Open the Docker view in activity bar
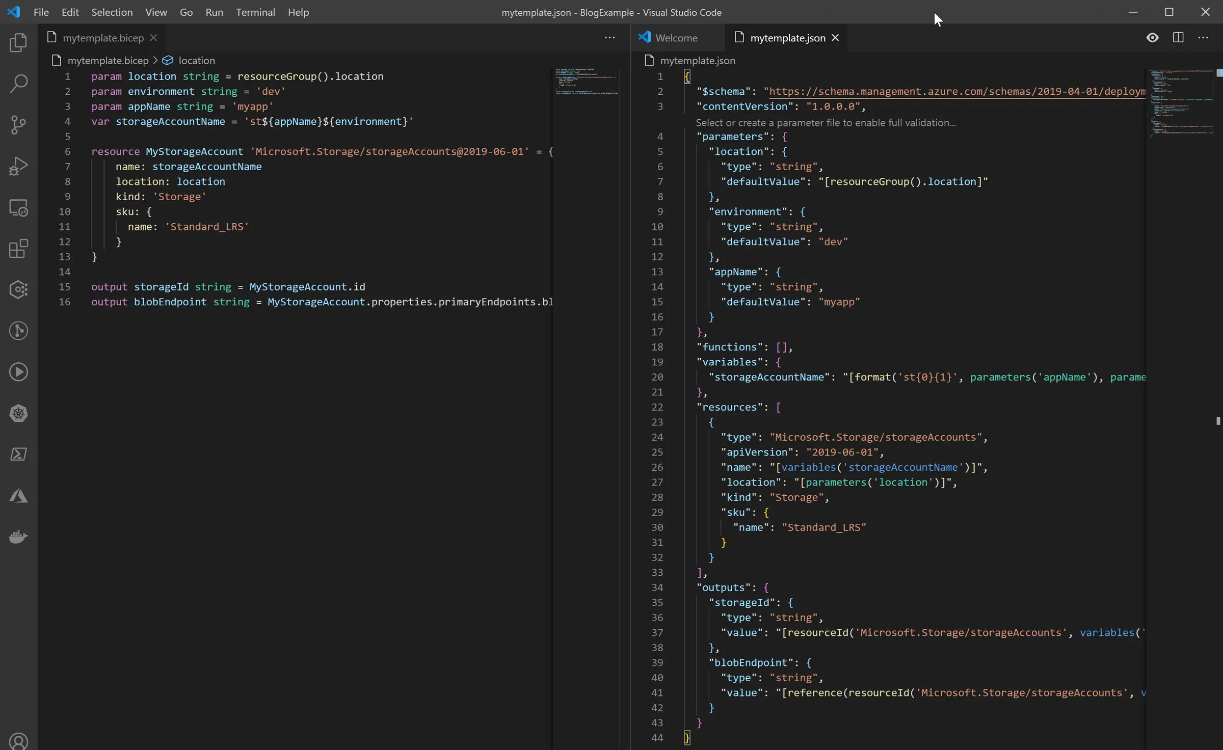Viewport: 1223px width, 750px height. (18, 537)
